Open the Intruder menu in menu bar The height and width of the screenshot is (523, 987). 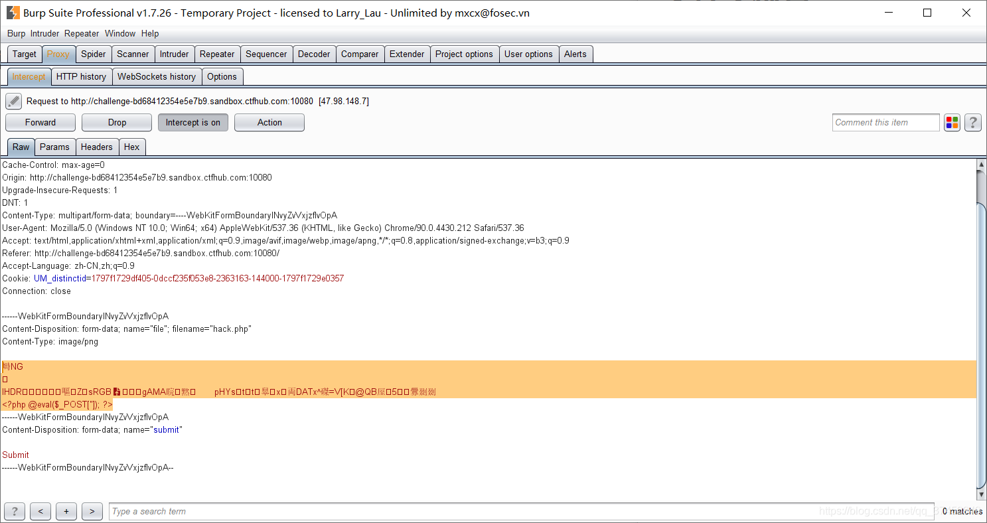[x=44, y=33]
